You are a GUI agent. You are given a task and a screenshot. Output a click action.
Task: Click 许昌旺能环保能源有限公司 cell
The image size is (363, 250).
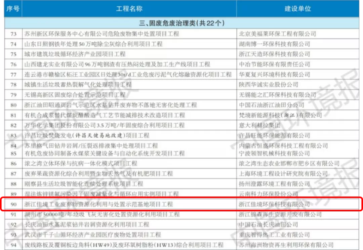tap(274, 135)
